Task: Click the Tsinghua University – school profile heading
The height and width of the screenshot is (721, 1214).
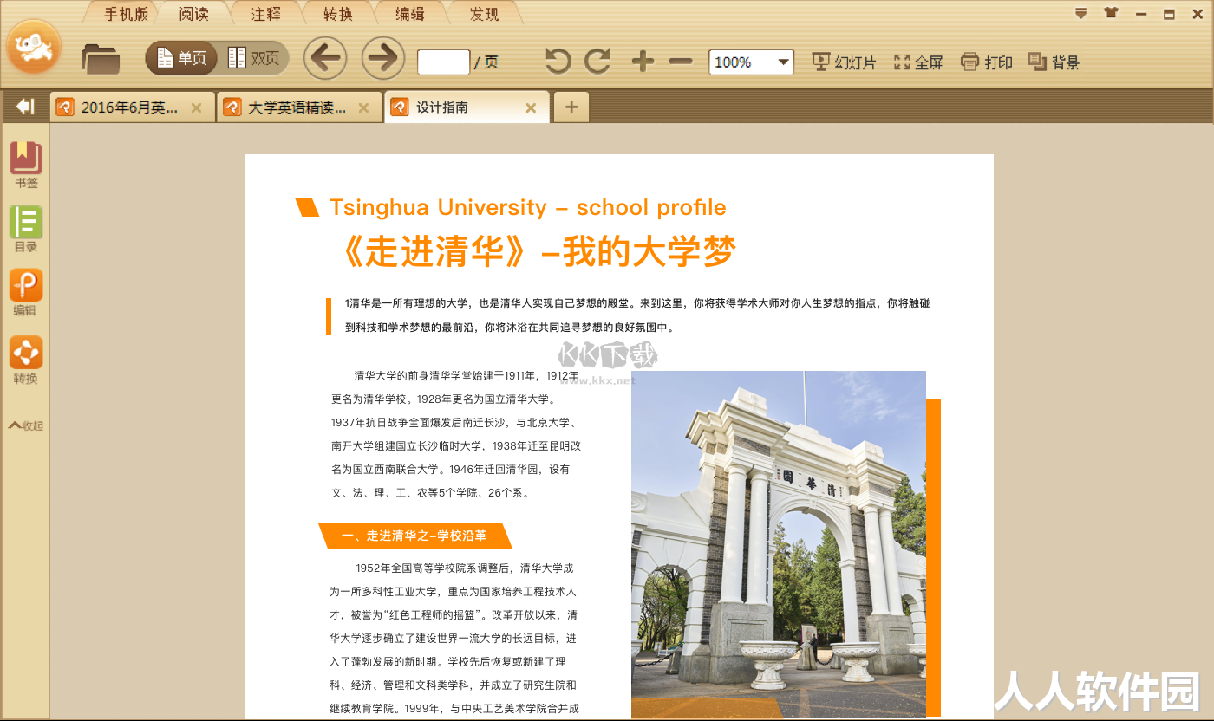Action: pos(527,207)
